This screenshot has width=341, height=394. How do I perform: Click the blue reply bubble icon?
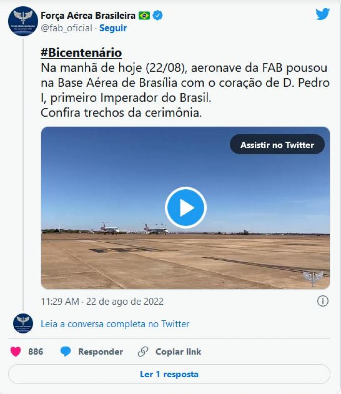click(65, 351)
